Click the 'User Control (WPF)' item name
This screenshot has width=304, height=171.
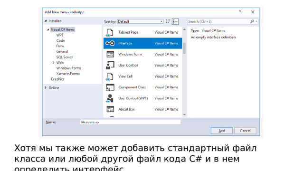point(133,98)
